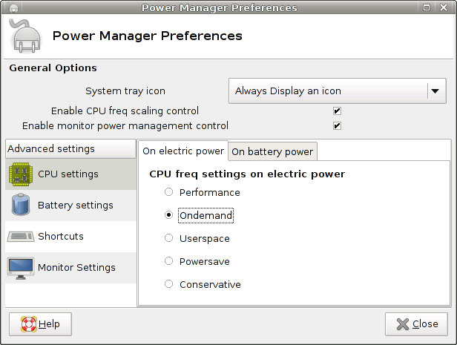Image resolution: width=457 pixels, height=345 pixels.
Task: Click the dropdown arrow beside Always Display
Action: pyautogui.click(x=435, y=91)
